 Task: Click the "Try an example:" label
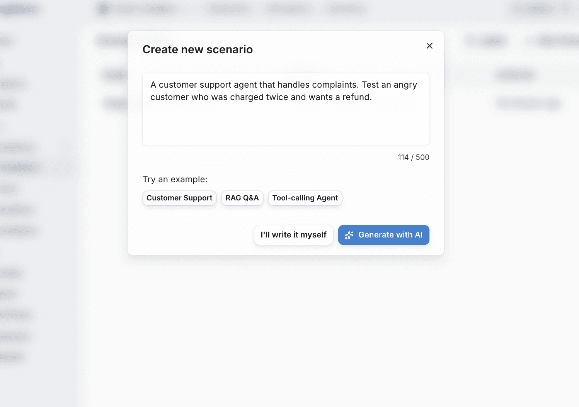(175, 179)
